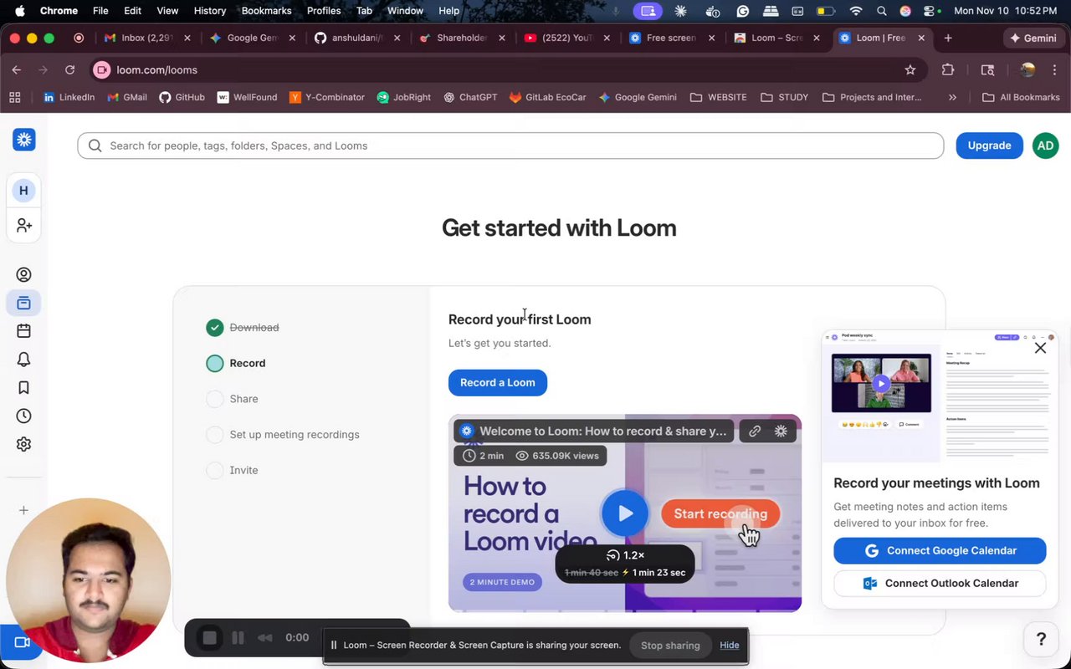Click Connect Outlook Calendar button

(x=940, y=583)
